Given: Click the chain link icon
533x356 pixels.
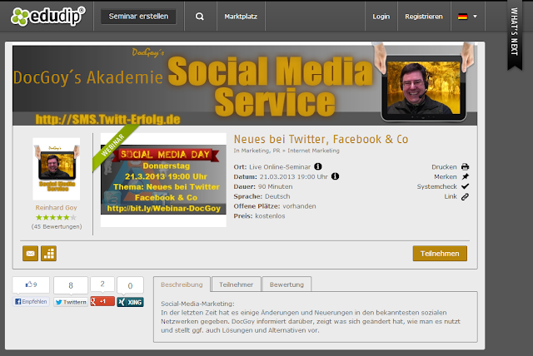Looking at the screenshot, I should [465, 196].
